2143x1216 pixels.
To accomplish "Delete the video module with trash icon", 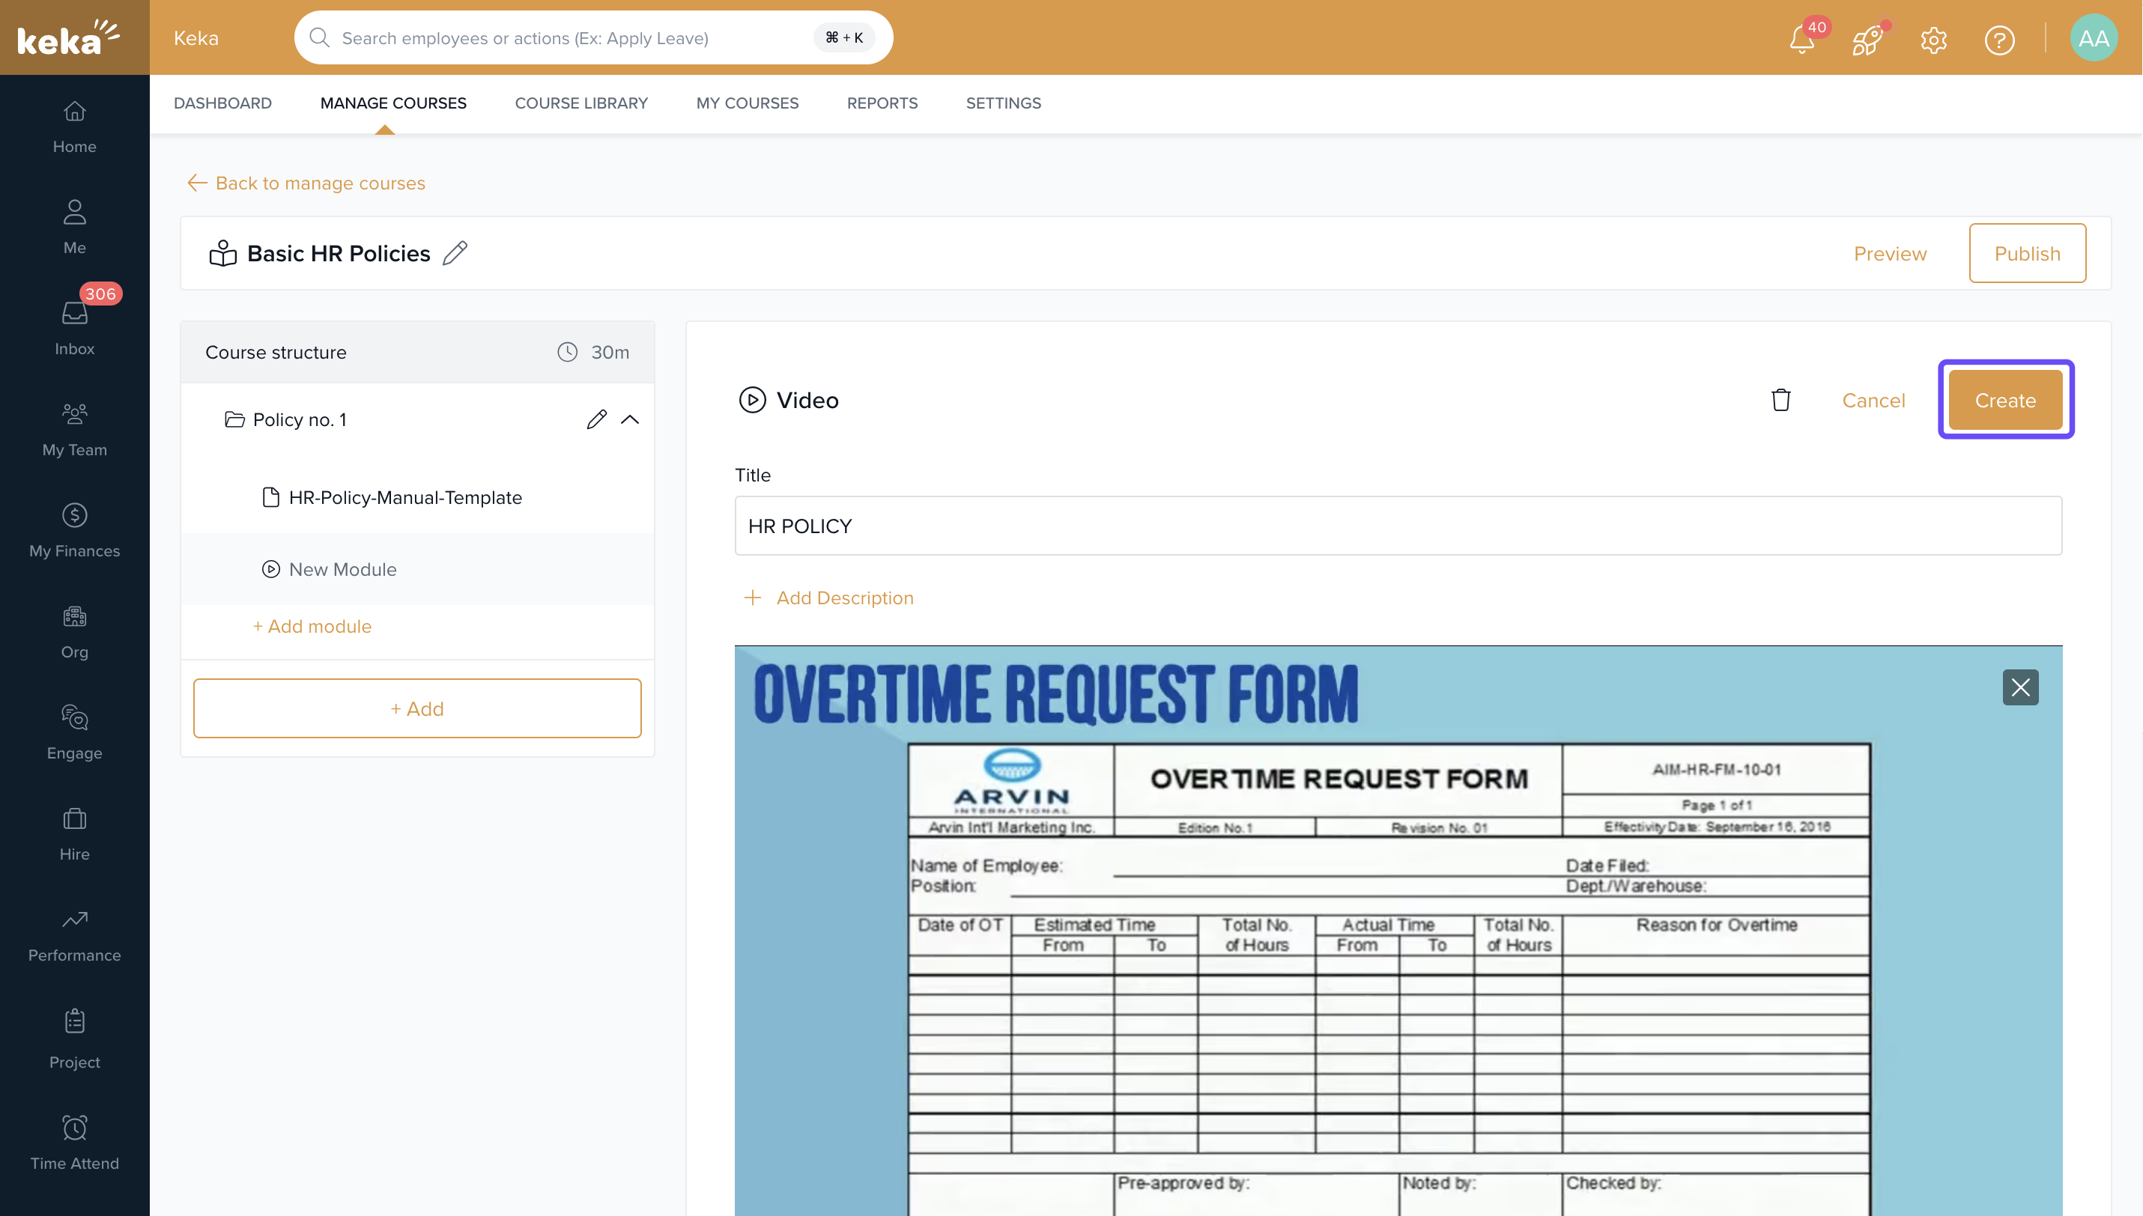I will point(1780,400).
